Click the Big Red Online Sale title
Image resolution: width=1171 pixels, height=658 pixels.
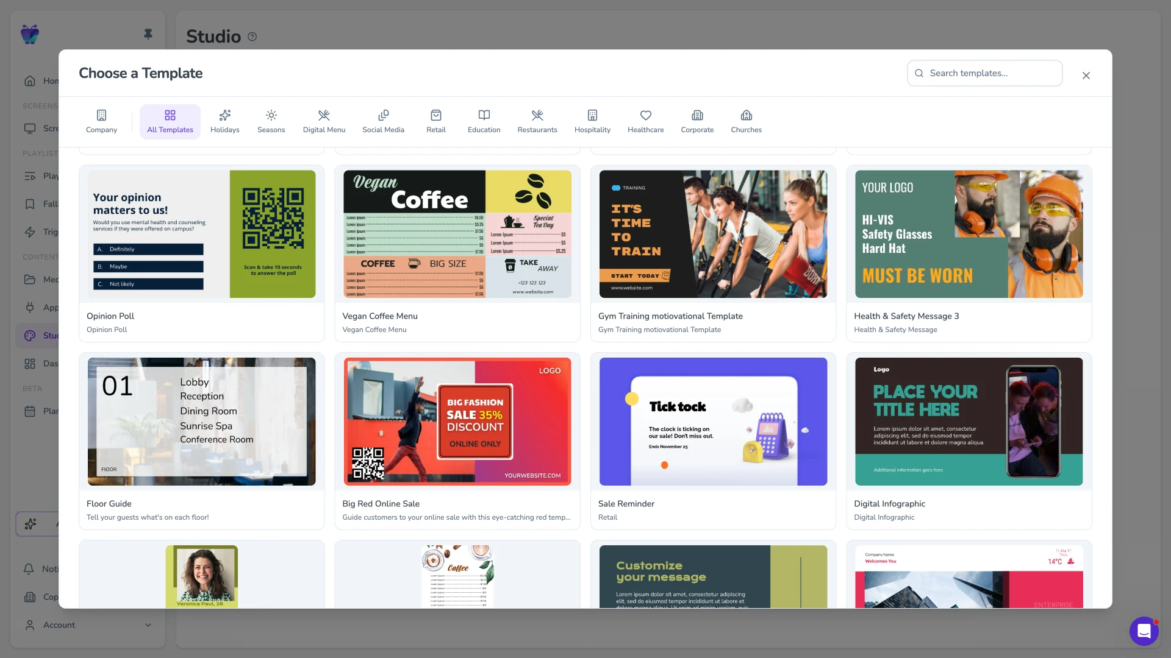pos(381,504)
